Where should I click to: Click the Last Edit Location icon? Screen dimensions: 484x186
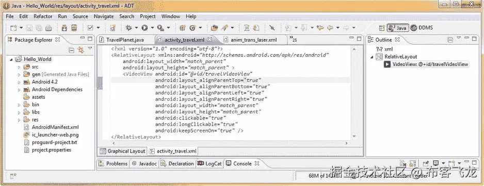320,28
